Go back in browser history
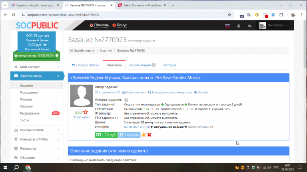The height and width of the screenshot is (172, 307). (x=6, y=15)
